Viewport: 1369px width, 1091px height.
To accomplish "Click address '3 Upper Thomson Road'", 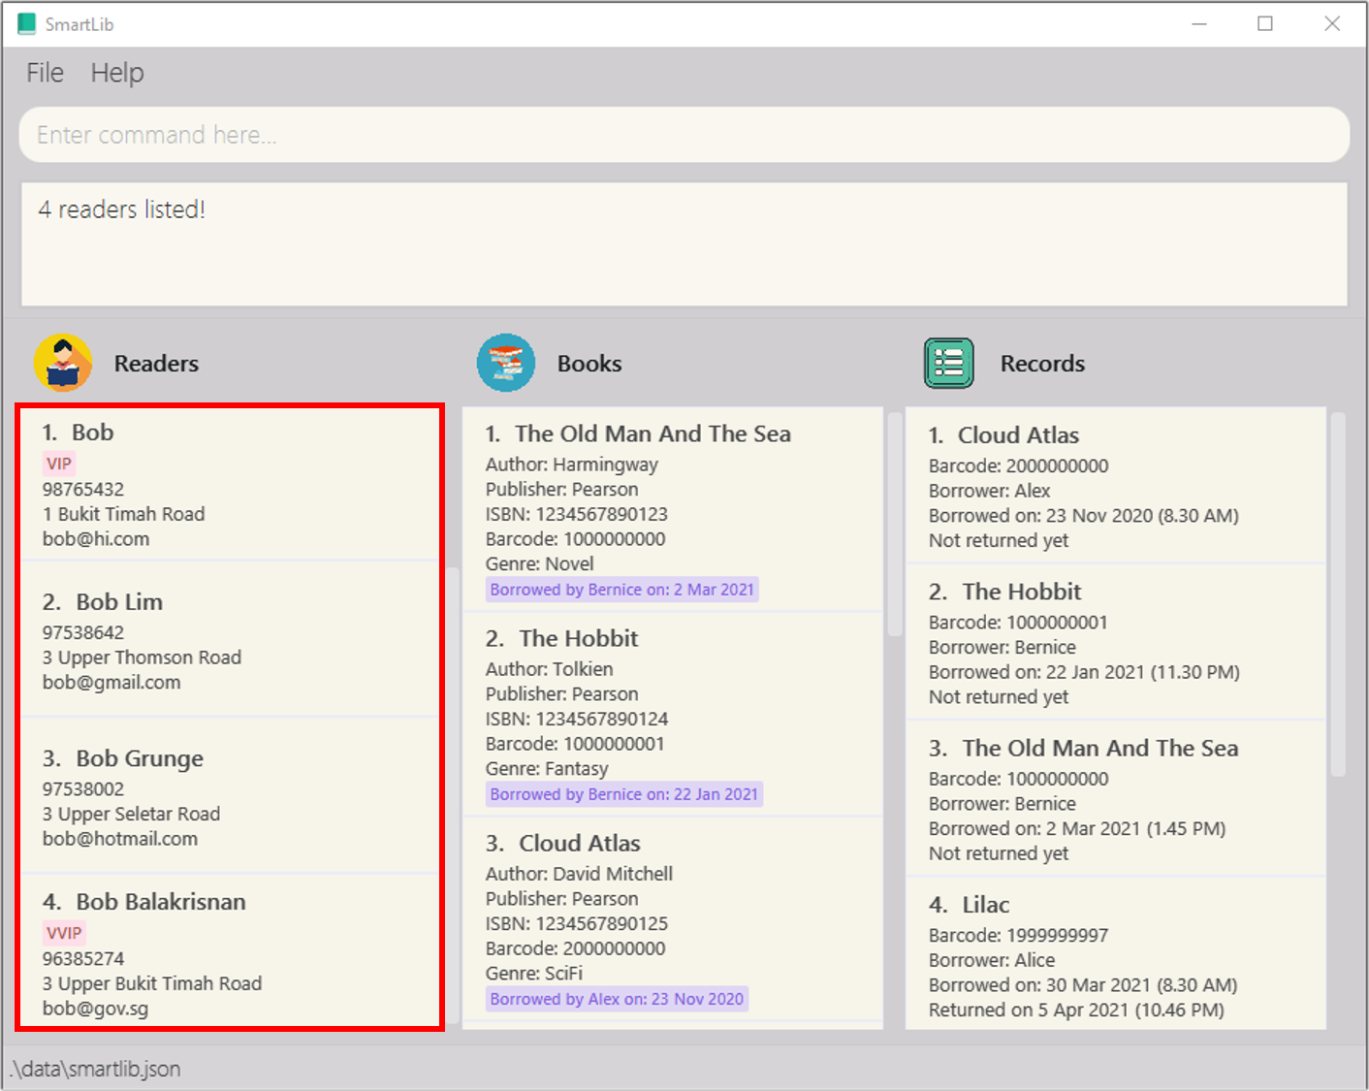I will (143, 658).
